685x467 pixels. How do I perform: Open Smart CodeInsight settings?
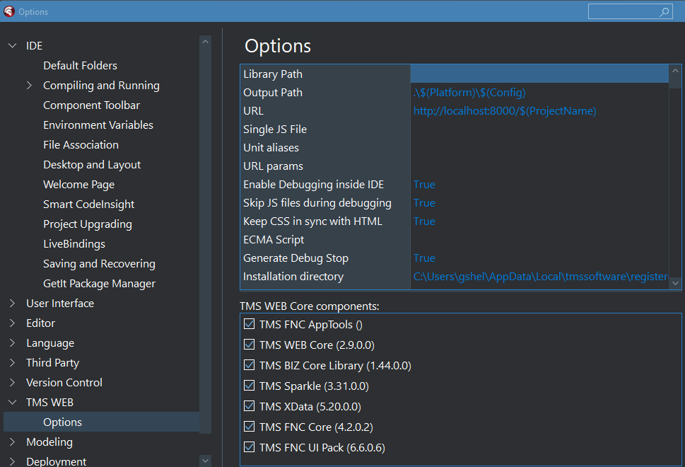tap(88, 204)
